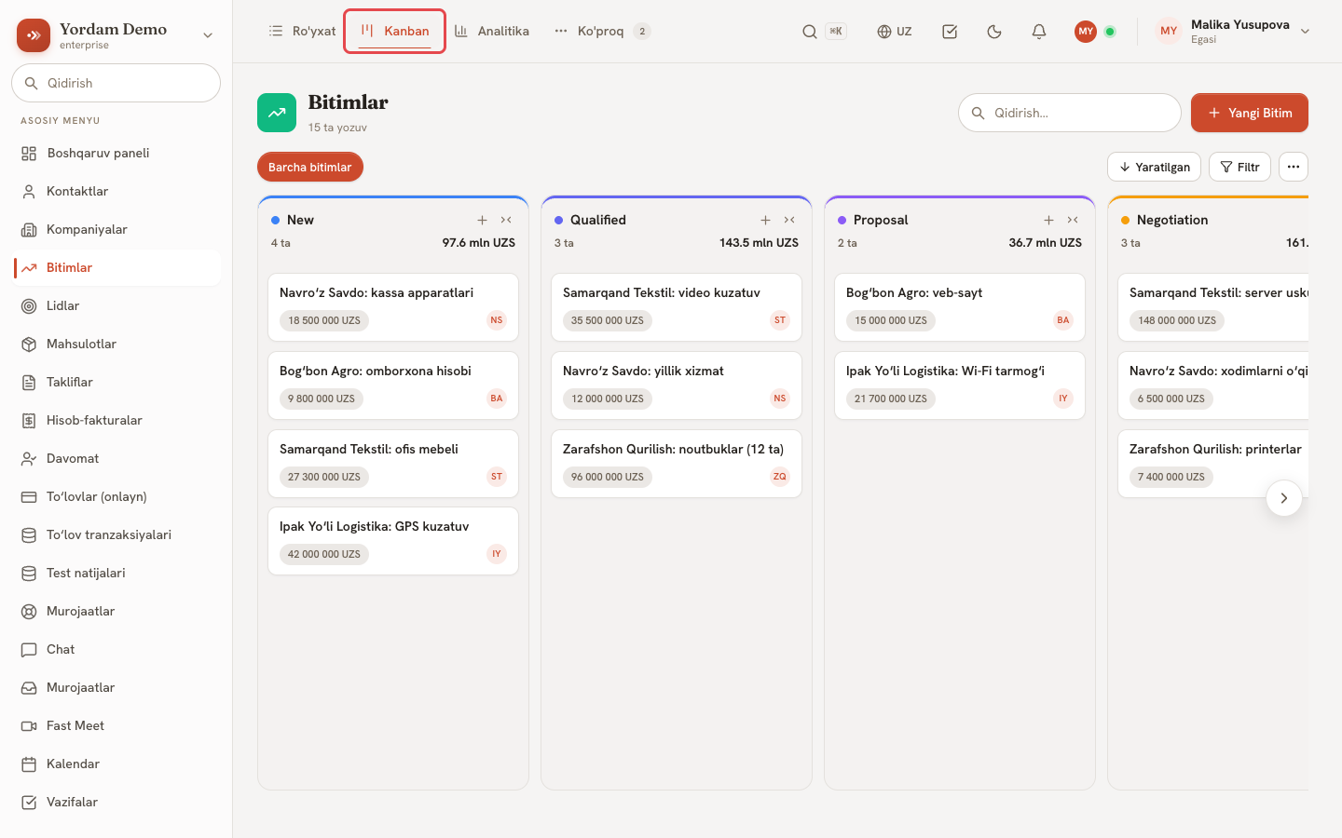
Task: Add a deal to Qualified column
Action: pos(765,220)
